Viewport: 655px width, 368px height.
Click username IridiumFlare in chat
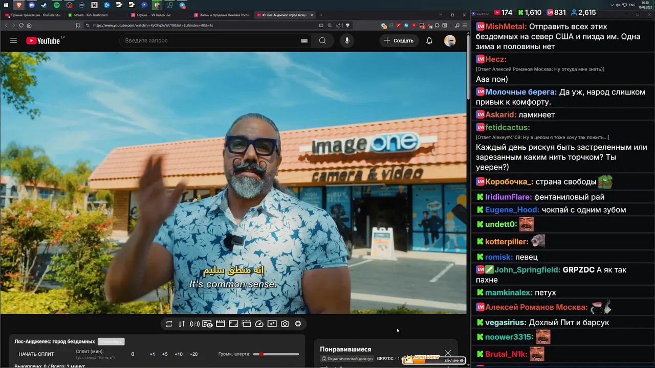click(508, 197)
